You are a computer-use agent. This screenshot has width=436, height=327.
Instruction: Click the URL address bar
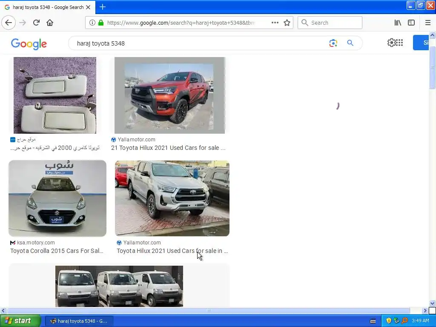coord(181,23)
